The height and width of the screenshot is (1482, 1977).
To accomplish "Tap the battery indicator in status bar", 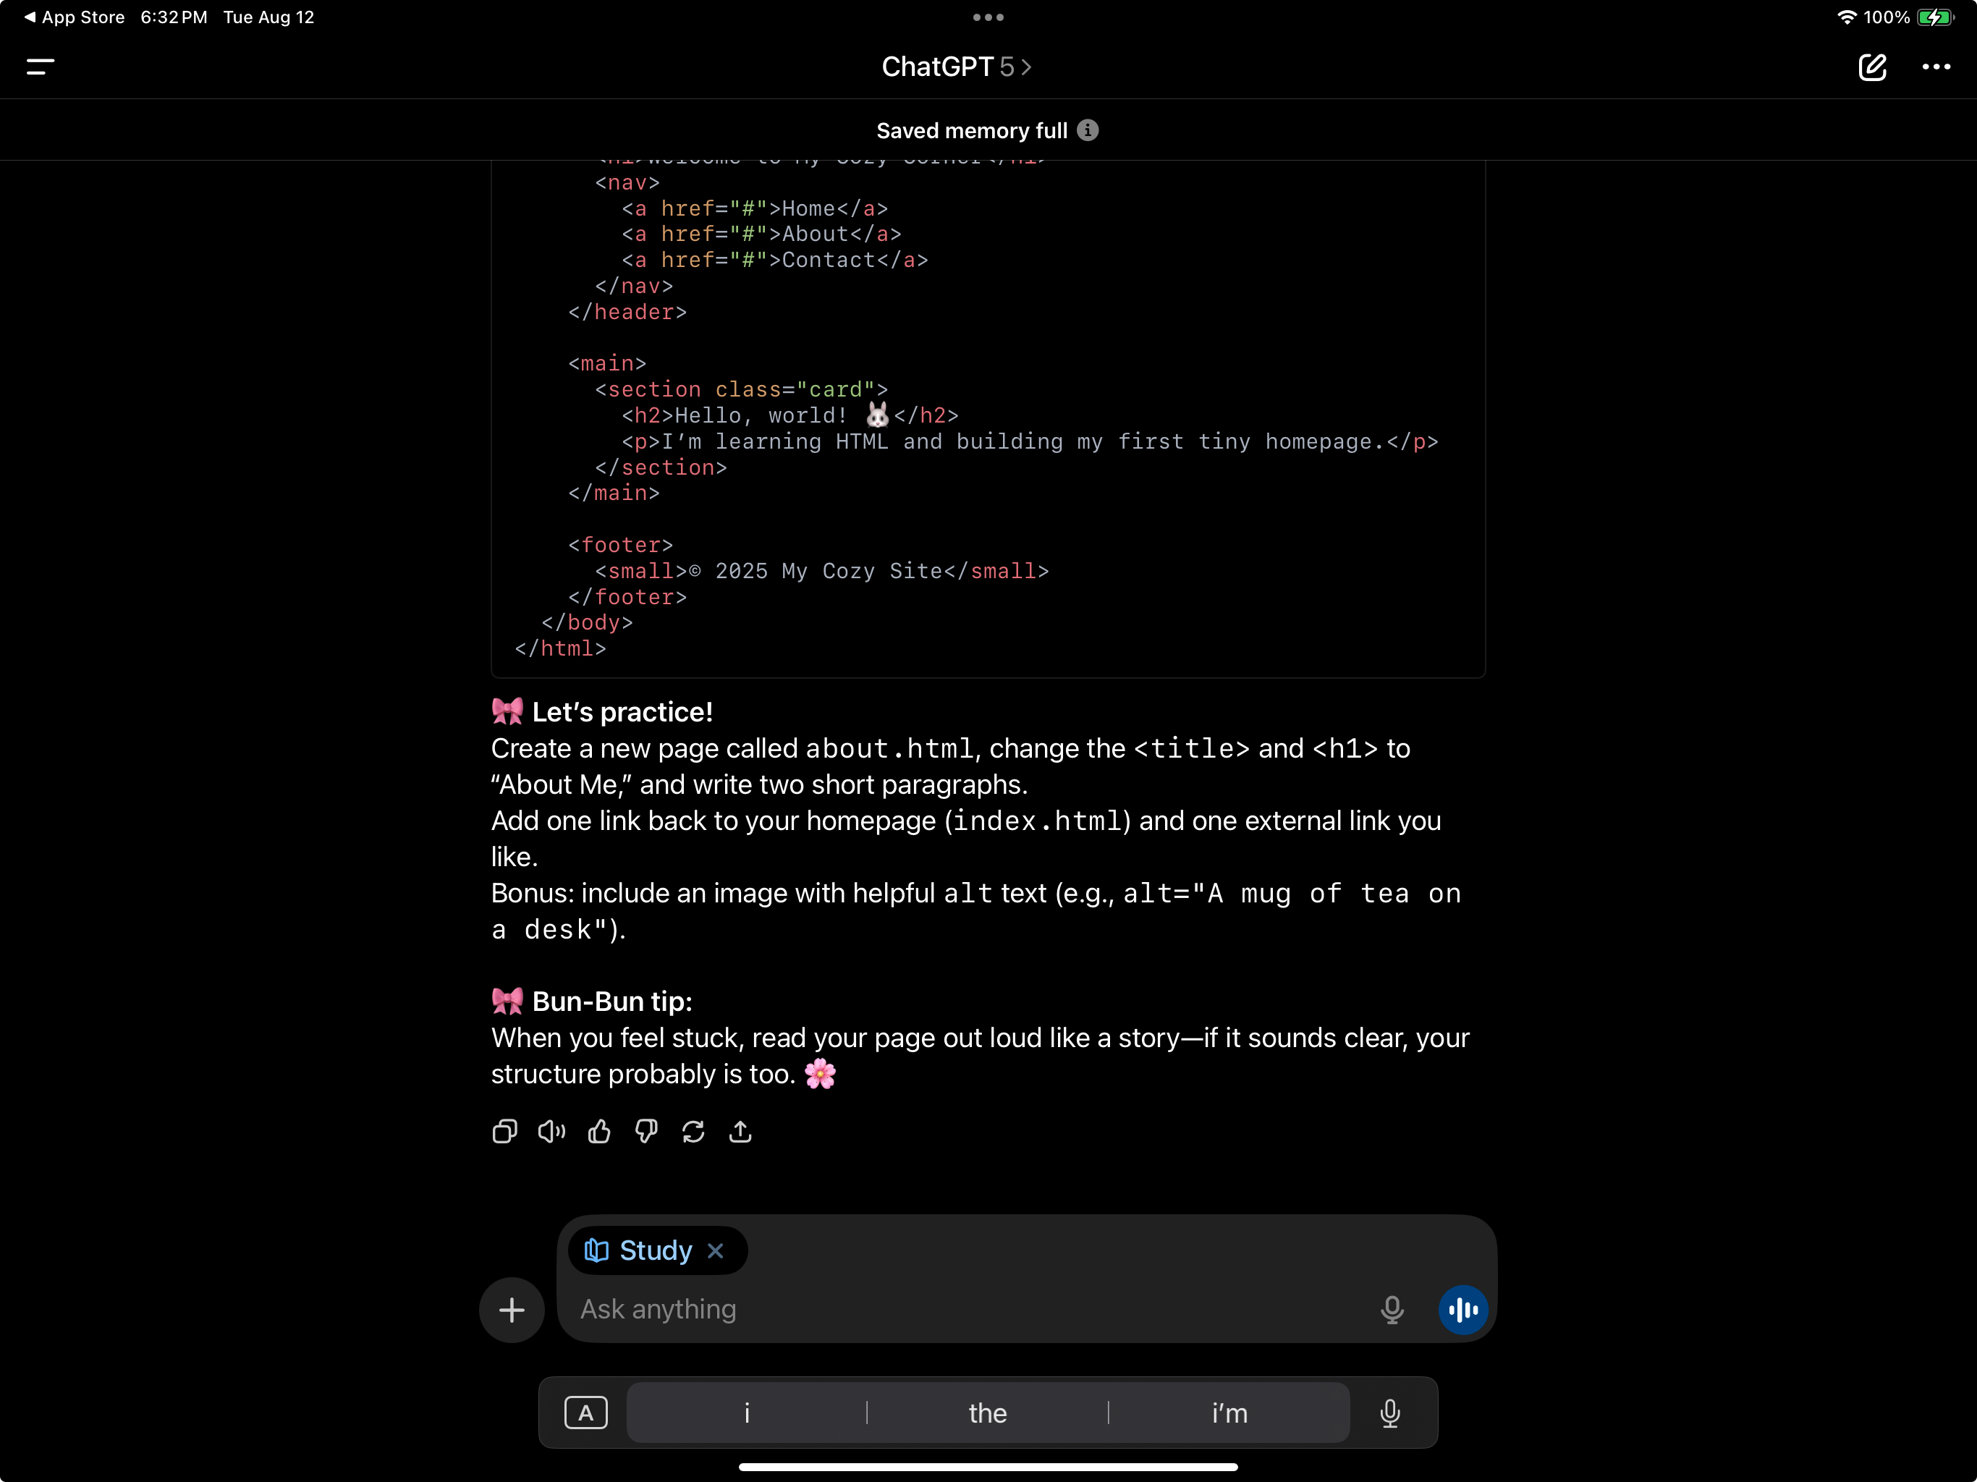I will click(1935, 17).
